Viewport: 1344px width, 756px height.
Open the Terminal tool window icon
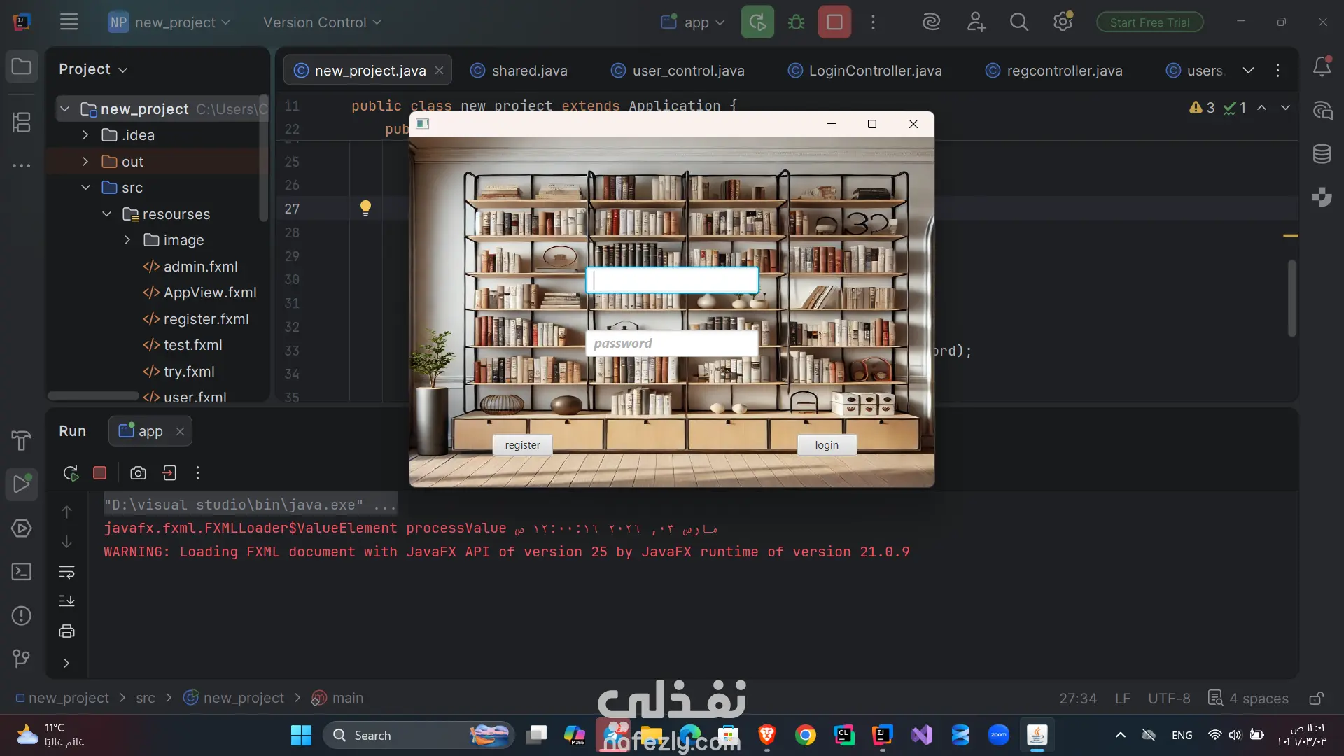21,572
